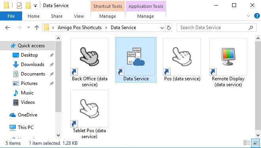Open the Back Office (data service) shortcut icon
This screenshot has width=261, height=148.
(x=89, y=57)
